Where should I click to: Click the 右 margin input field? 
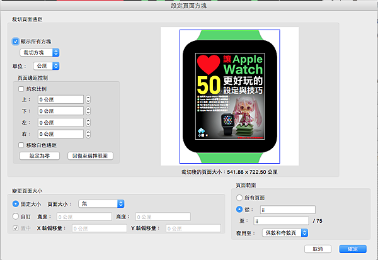click(x=60, y=134)
